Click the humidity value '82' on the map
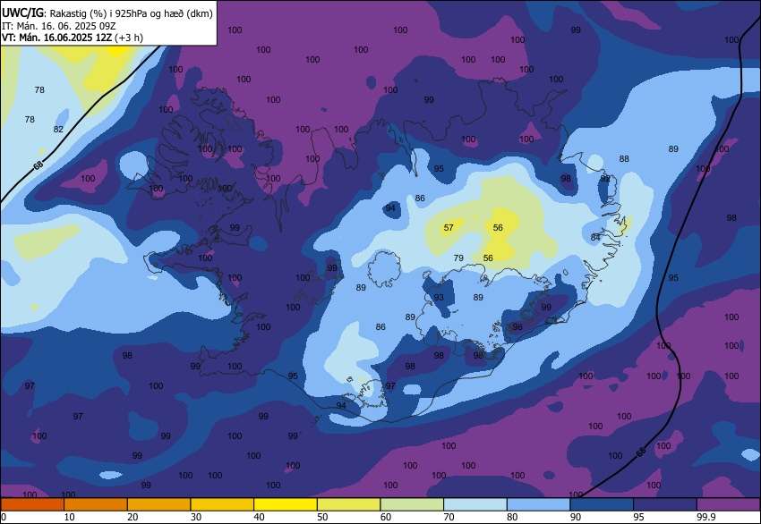This screenshot has width=761, height=524. [58, 129]
